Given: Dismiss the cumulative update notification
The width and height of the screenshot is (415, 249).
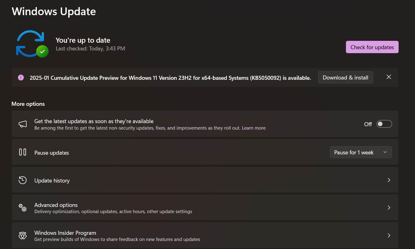Looking at the screenshot, I should coord(389,77).
